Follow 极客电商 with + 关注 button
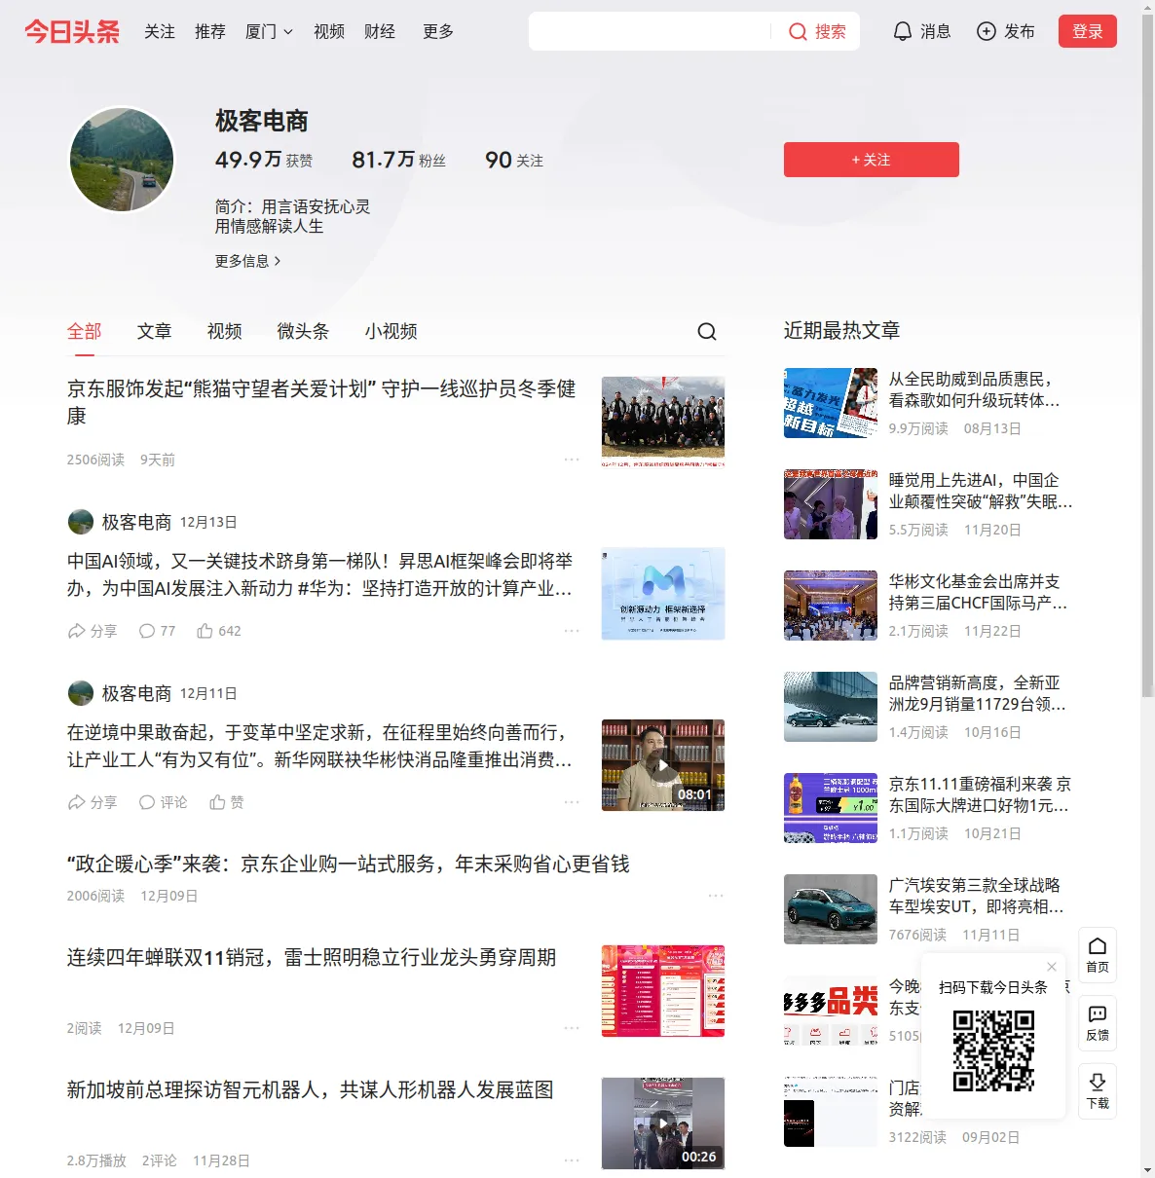The width and height of the screenshot is (1155, 1178). pos(872,160)
